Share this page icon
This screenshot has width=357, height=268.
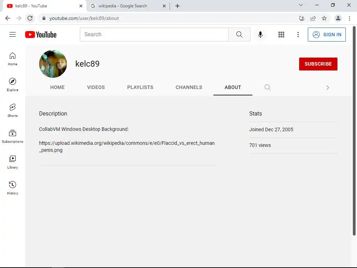click(x=313, y=18)
